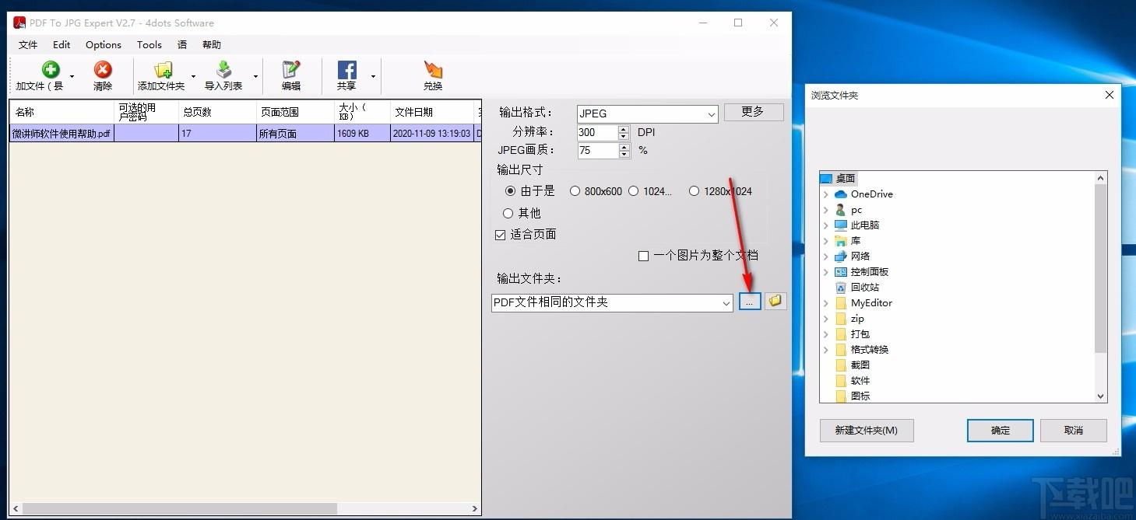Select the 网络 network icon

(x=840, y=257)
